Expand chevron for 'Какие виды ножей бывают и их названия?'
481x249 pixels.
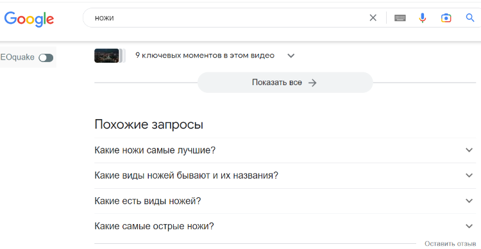[469, 175]
